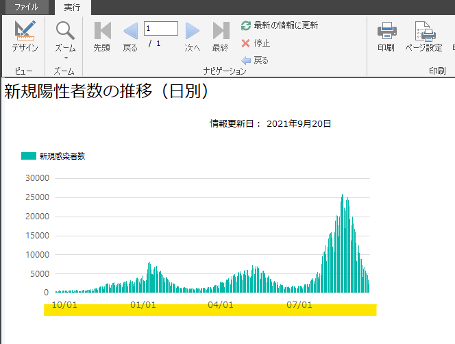The image size is (455, 344).
Task: Open the ファイル tab
Action: point(26,7)
